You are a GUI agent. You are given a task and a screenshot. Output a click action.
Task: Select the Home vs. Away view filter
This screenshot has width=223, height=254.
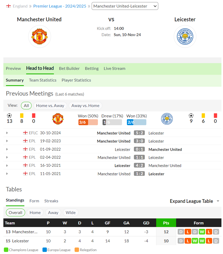pos(50,106)
